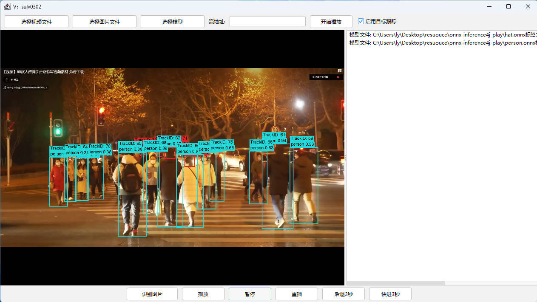Maximize the sulv0302 window
537x302 pixels.
pos(509,6)
